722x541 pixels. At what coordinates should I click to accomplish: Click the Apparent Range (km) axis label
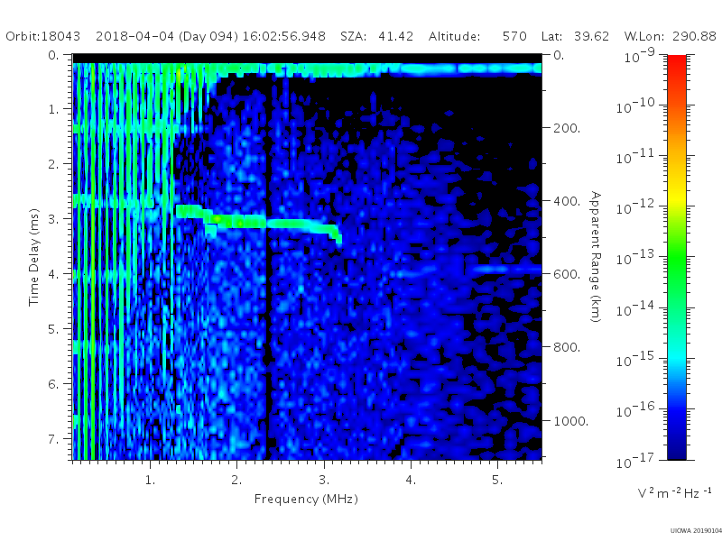tap(596, 257)
